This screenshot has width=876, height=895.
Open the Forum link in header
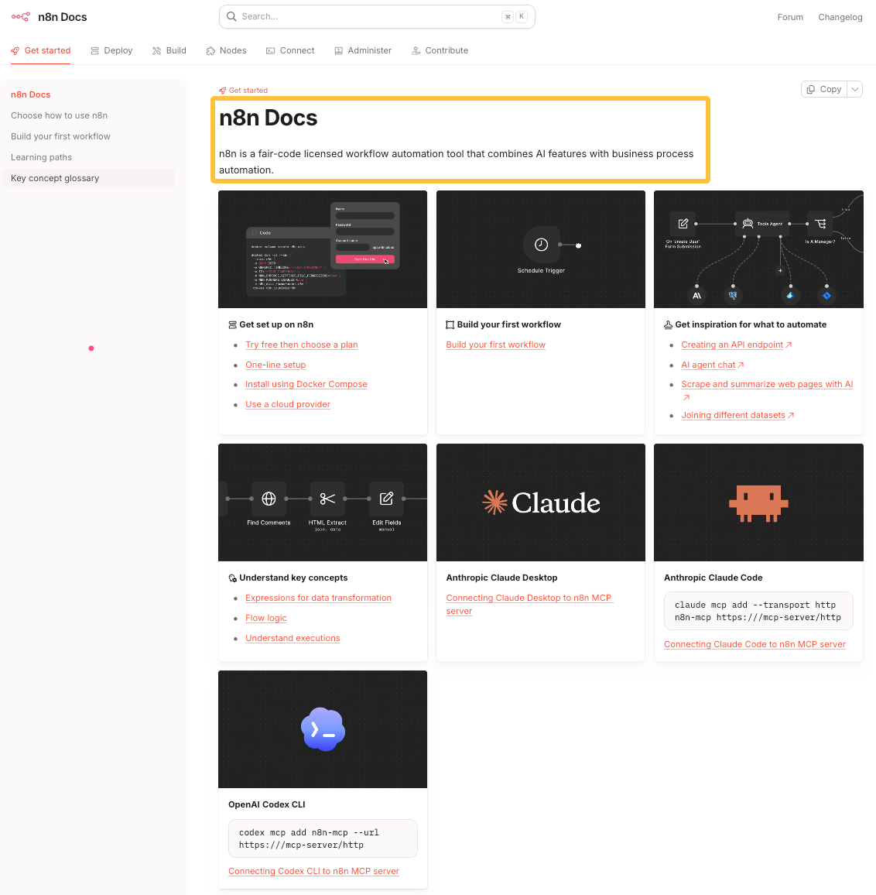pyautogui.click(x=790, y=17)
